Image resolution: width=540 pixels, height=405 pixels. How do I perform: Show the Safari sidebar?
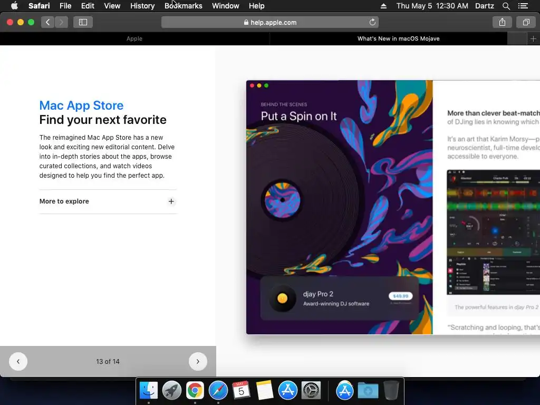[83, 22]
